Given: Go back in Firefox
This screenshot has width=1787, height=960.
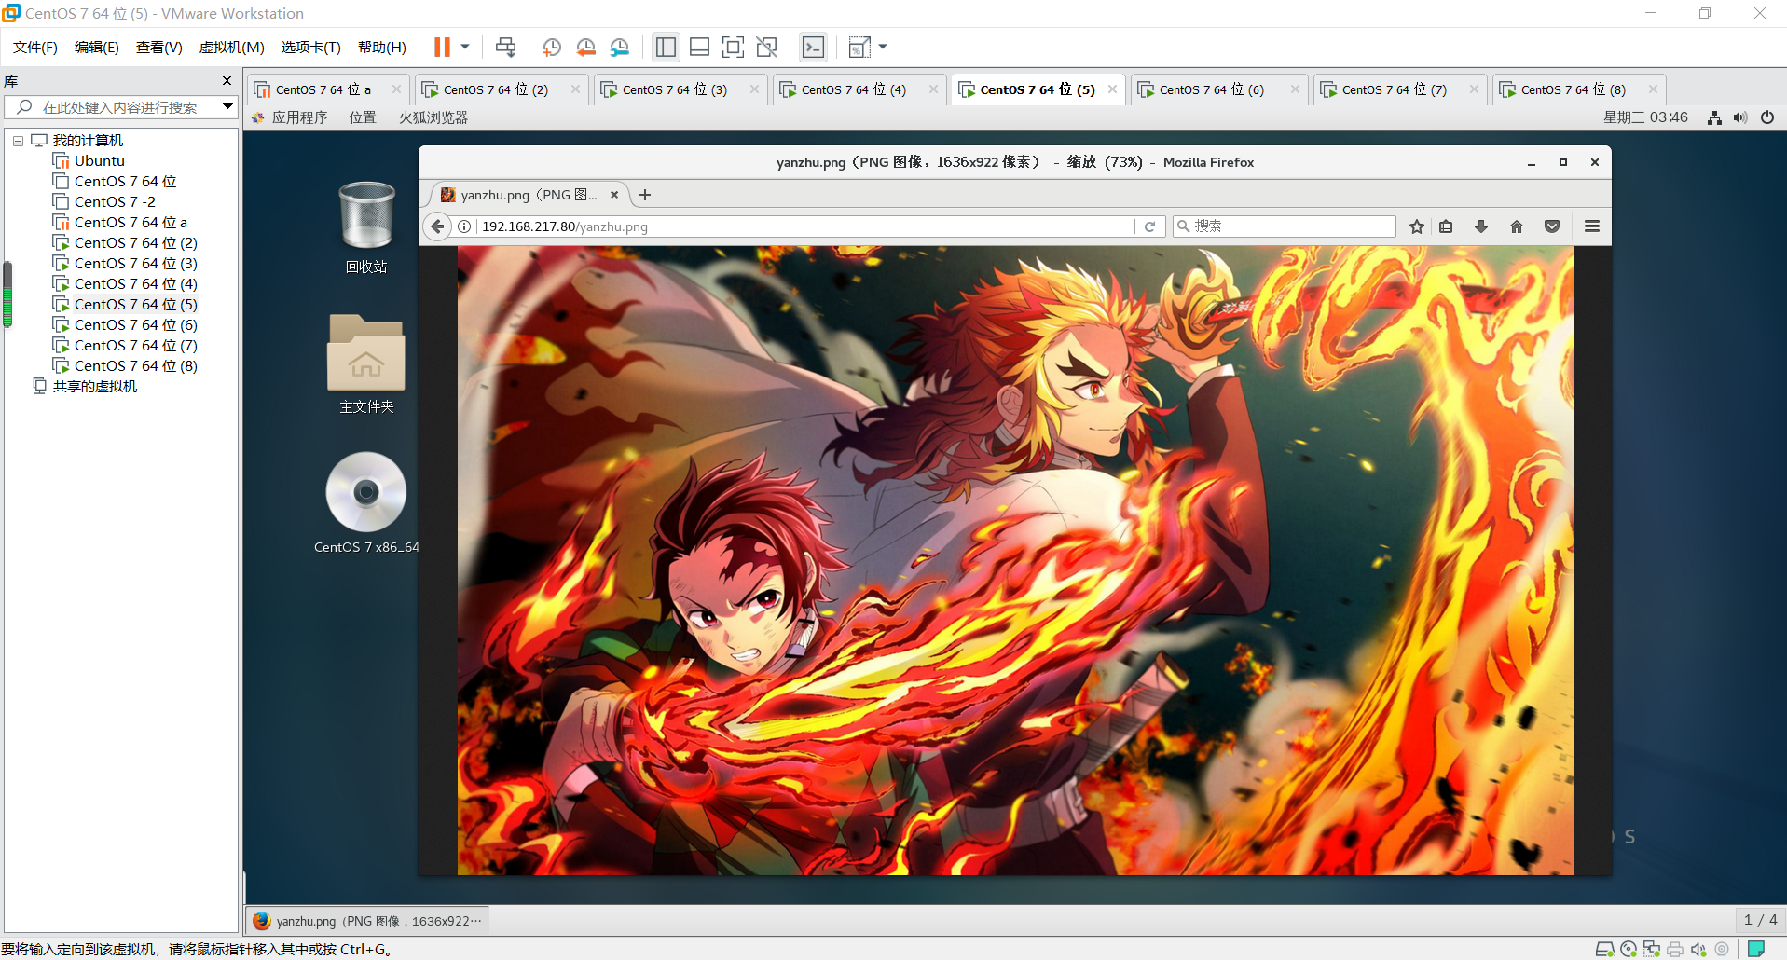Looking at the screenshot, I should coord(437,226).
